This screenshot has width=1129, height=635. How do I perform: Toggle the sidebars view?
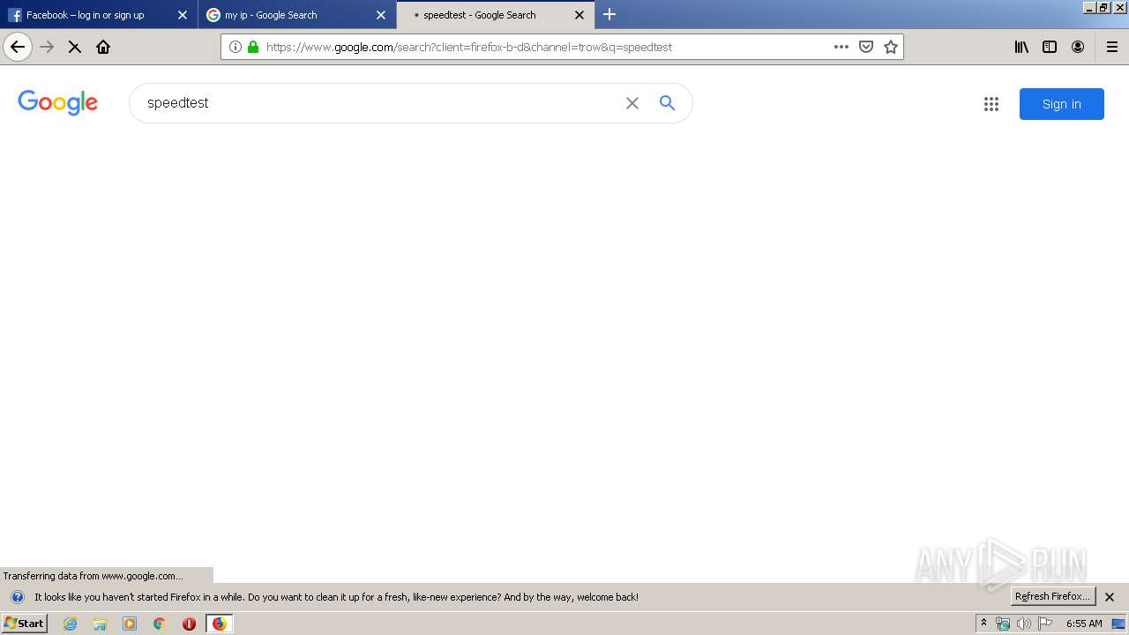pos(1050,47)
